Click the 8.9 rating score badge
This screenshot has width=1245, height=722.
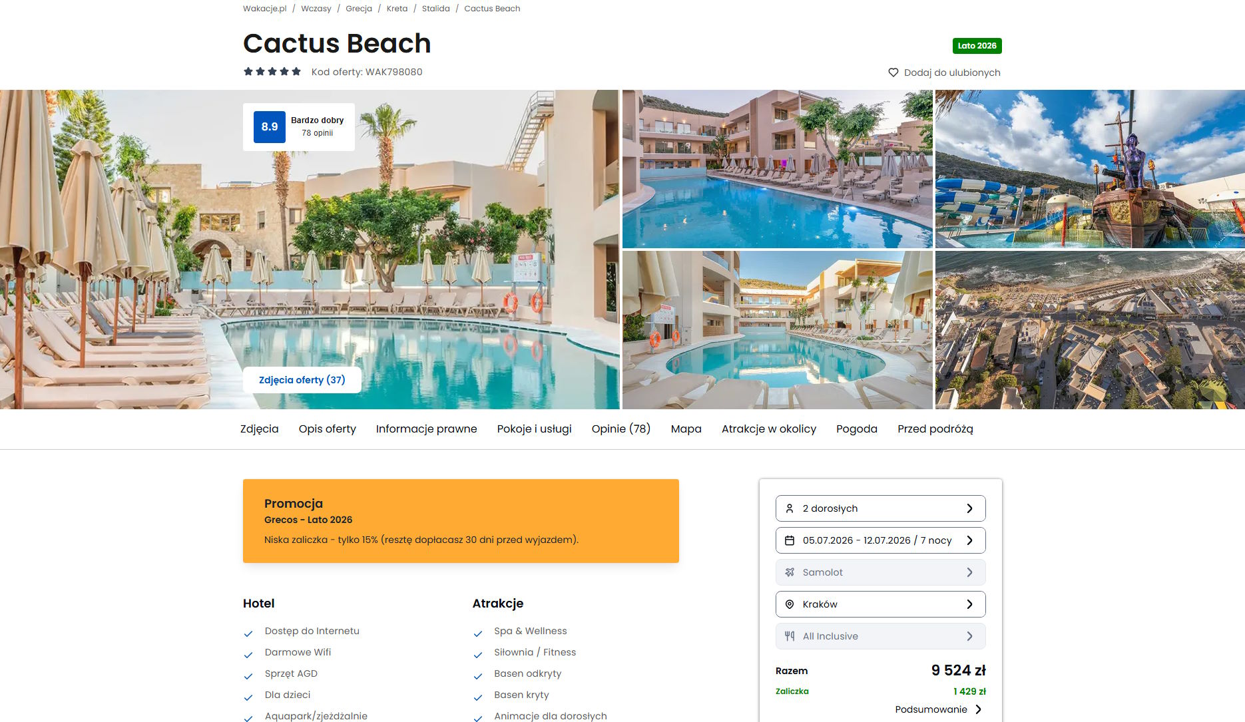click(270, 127)
